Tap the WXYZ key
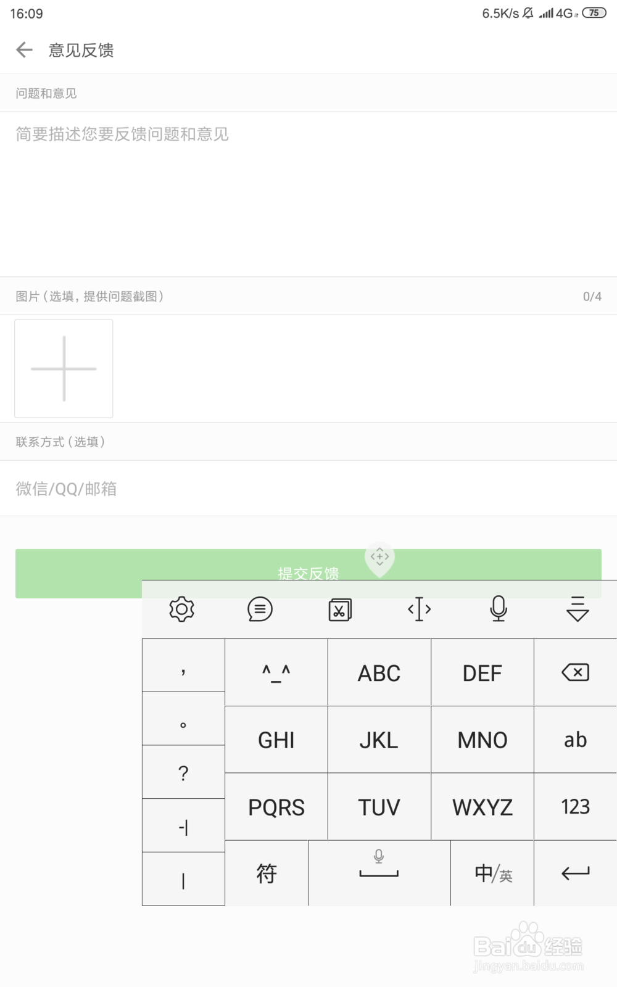The image size is (617, 987). tap(482, 807)
